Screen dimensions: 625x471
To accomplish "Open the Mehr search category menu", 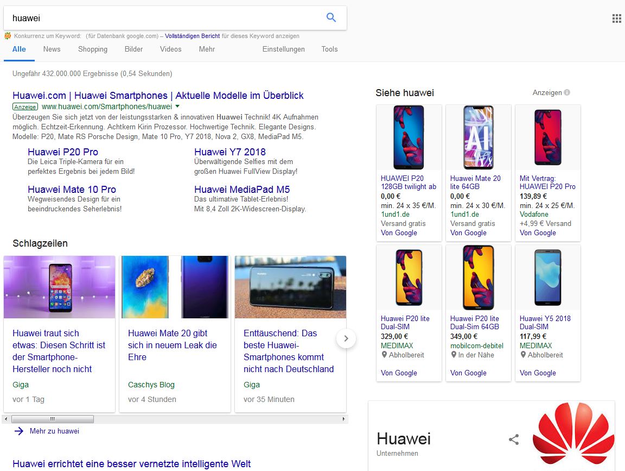I will tap(207, 49).
